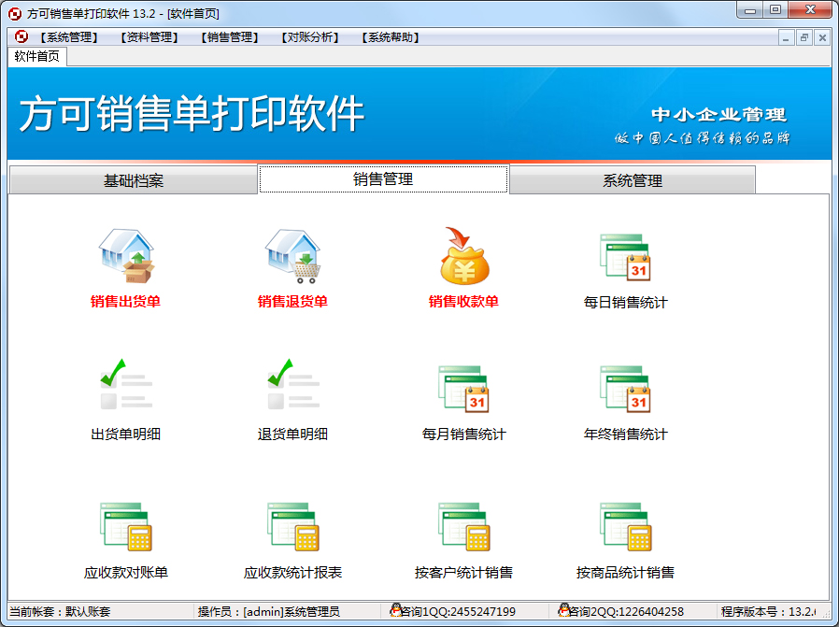Open the 退货单明细 checkmark icon

coord(292,388)
